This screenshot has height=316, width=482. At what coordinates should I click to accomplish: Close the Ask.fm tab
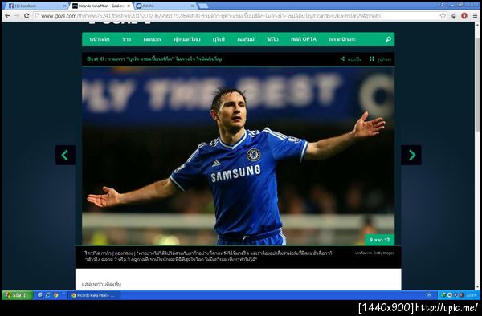[193, 6]
